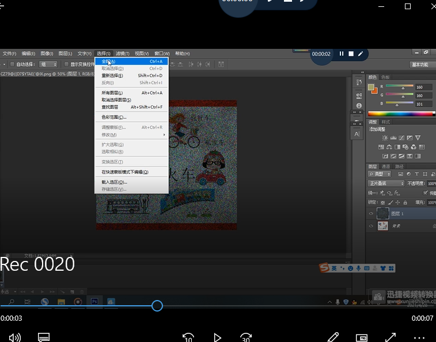Choose 重新选择(E) menu entry
The image size is (436, 342).
click(131, 75)
